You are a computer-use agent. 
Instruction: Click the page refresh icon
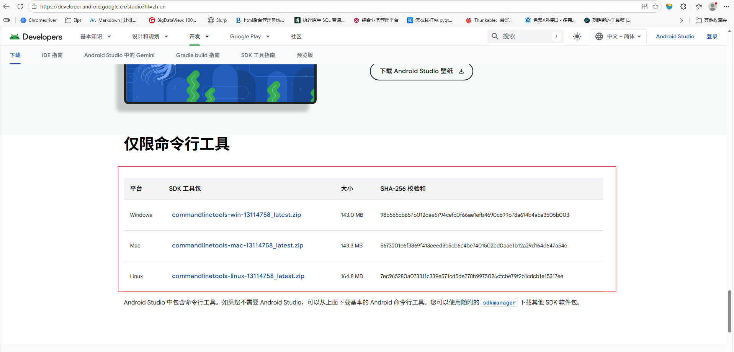click(x=20, y=7)
